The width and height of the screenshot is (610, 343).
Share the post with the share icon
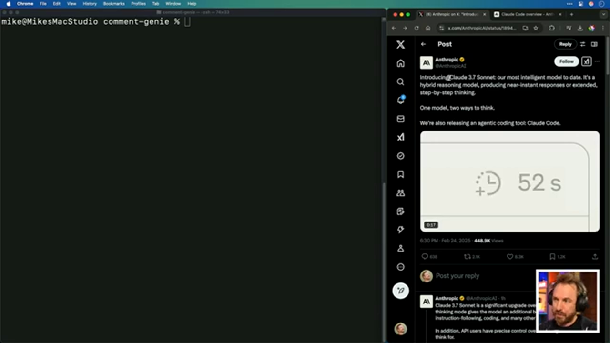(x=595, y=256)
